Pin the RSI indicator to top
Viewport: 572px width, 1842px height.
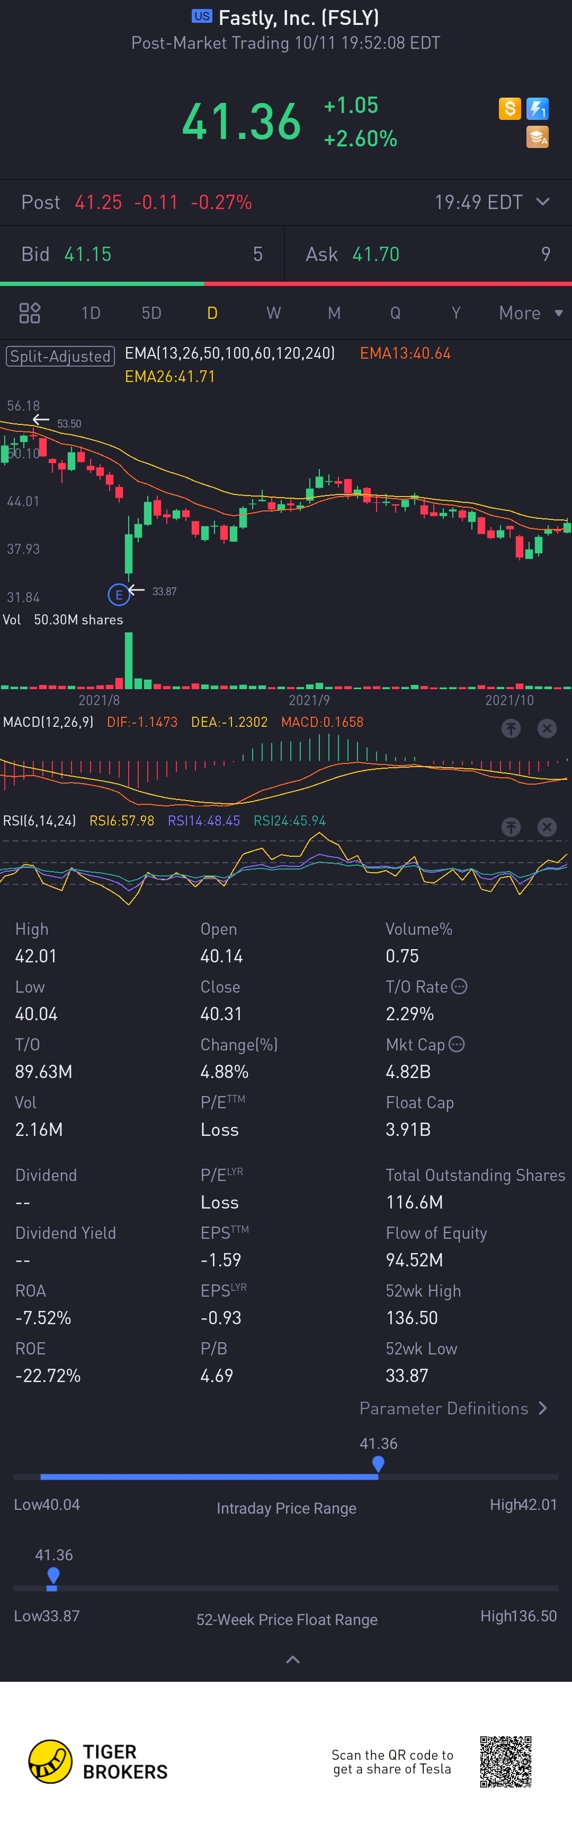click(x=511, y=827)
